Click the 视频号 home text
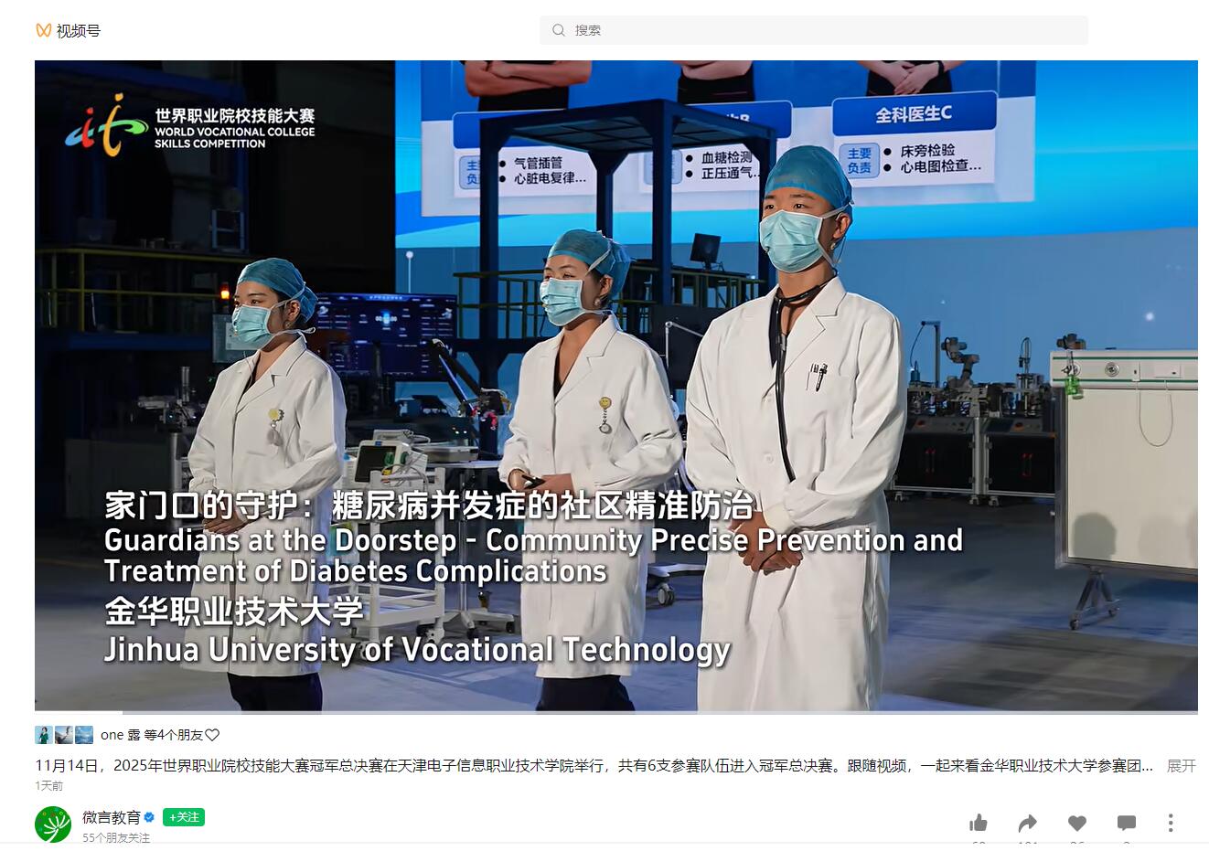 79,31
